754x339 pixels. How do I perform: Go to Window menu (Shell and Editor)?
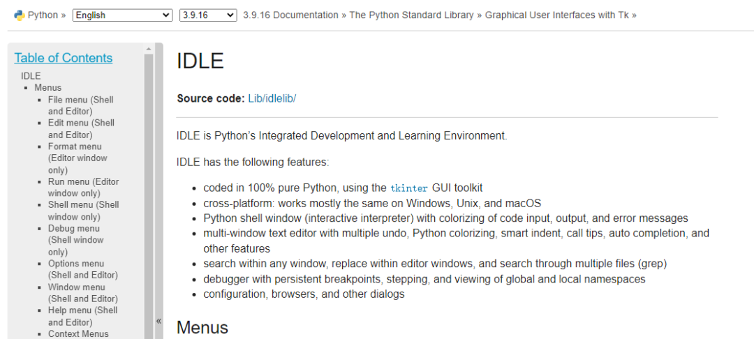(x=82, y=293)
